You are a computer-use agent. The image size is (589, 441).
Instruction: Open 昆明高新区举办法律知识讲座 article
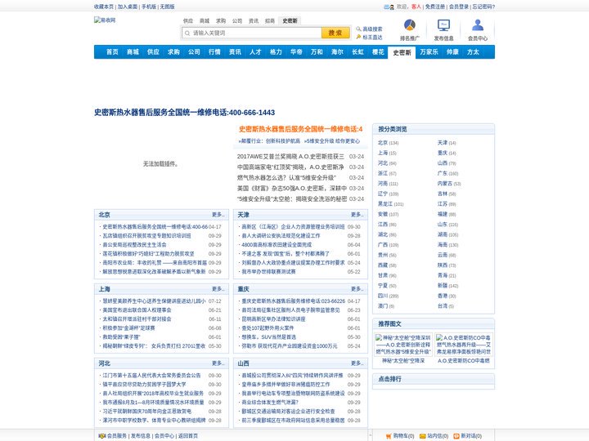[273, 319]
